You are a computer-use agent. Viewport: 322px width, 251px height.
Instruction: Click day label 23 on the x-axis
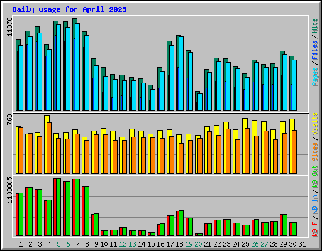[x=226, y=244]
